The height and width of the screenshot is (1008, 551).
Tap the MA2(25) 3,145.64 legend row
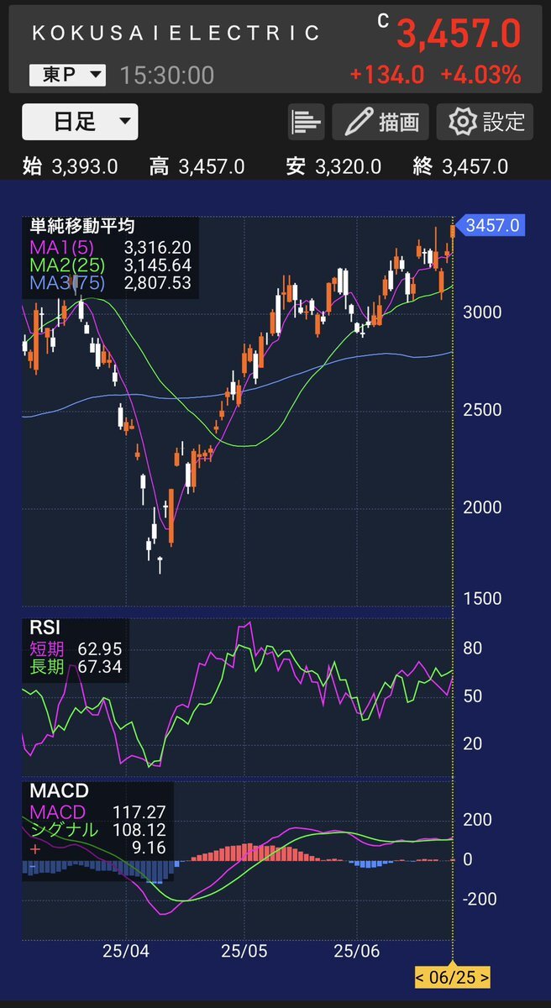click(110, 265)
